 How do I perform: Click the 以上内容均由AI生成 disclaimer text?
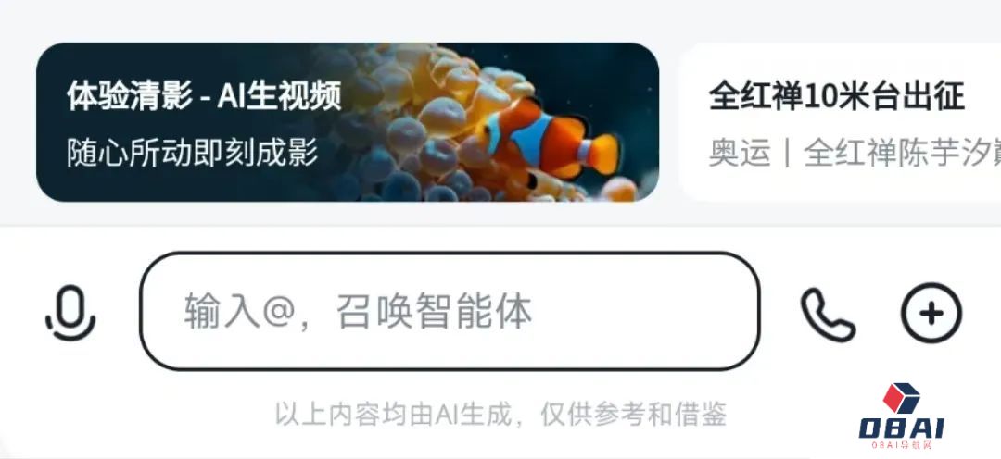(393, 415)
